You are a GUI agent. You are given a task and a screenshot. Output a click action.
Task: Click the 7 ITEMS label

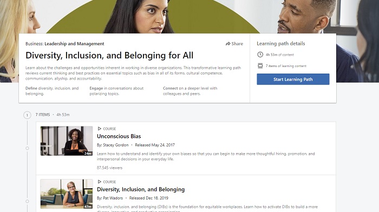point(43,115)
